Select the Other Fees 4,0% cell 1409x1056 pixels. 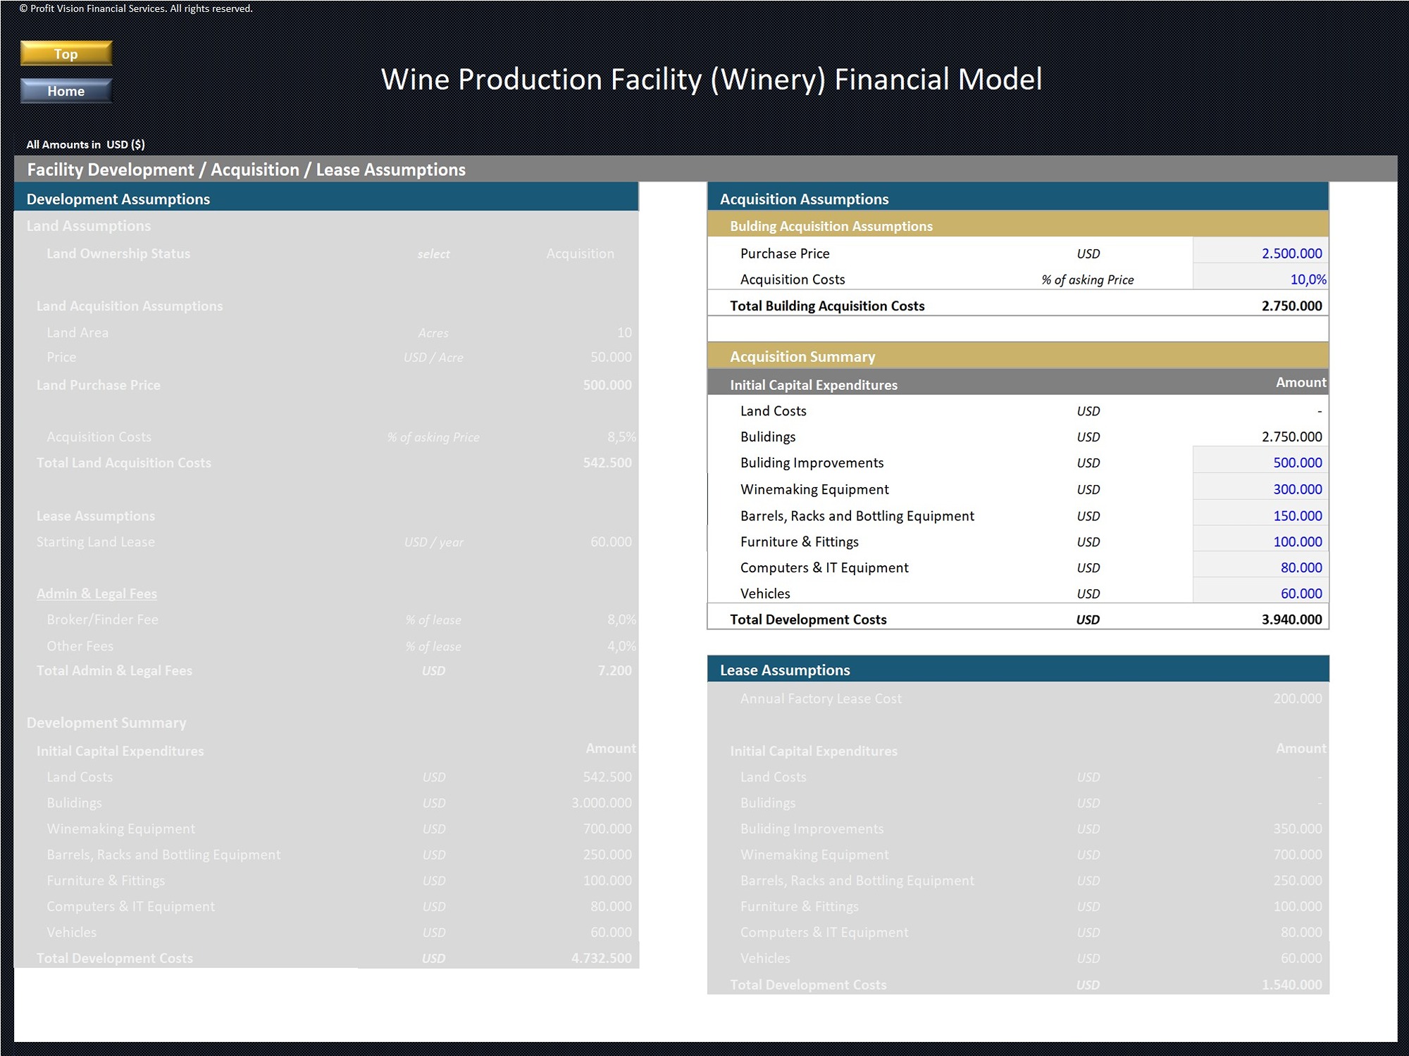(x=621, y=646)
